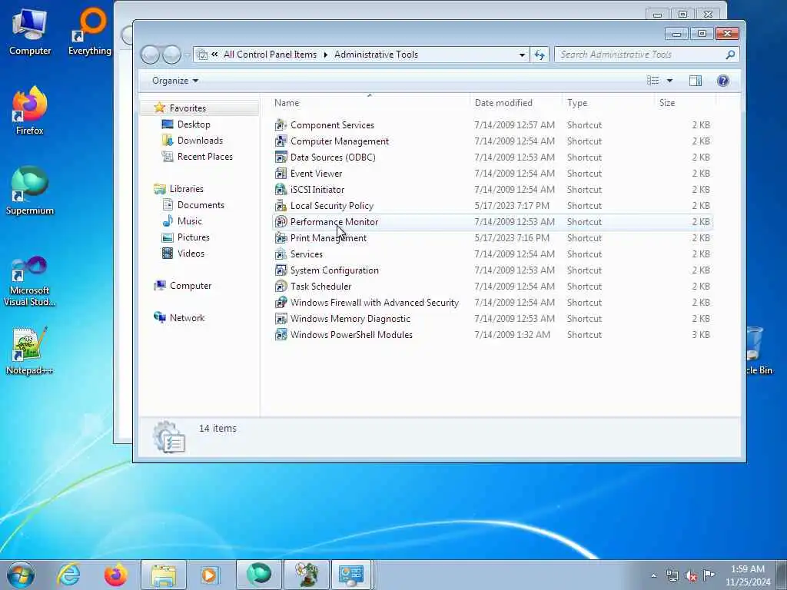The width and height of the screenshot is (787, 590).
Task: Click the Action Center flag tray icon
Action: coord(709,575)
